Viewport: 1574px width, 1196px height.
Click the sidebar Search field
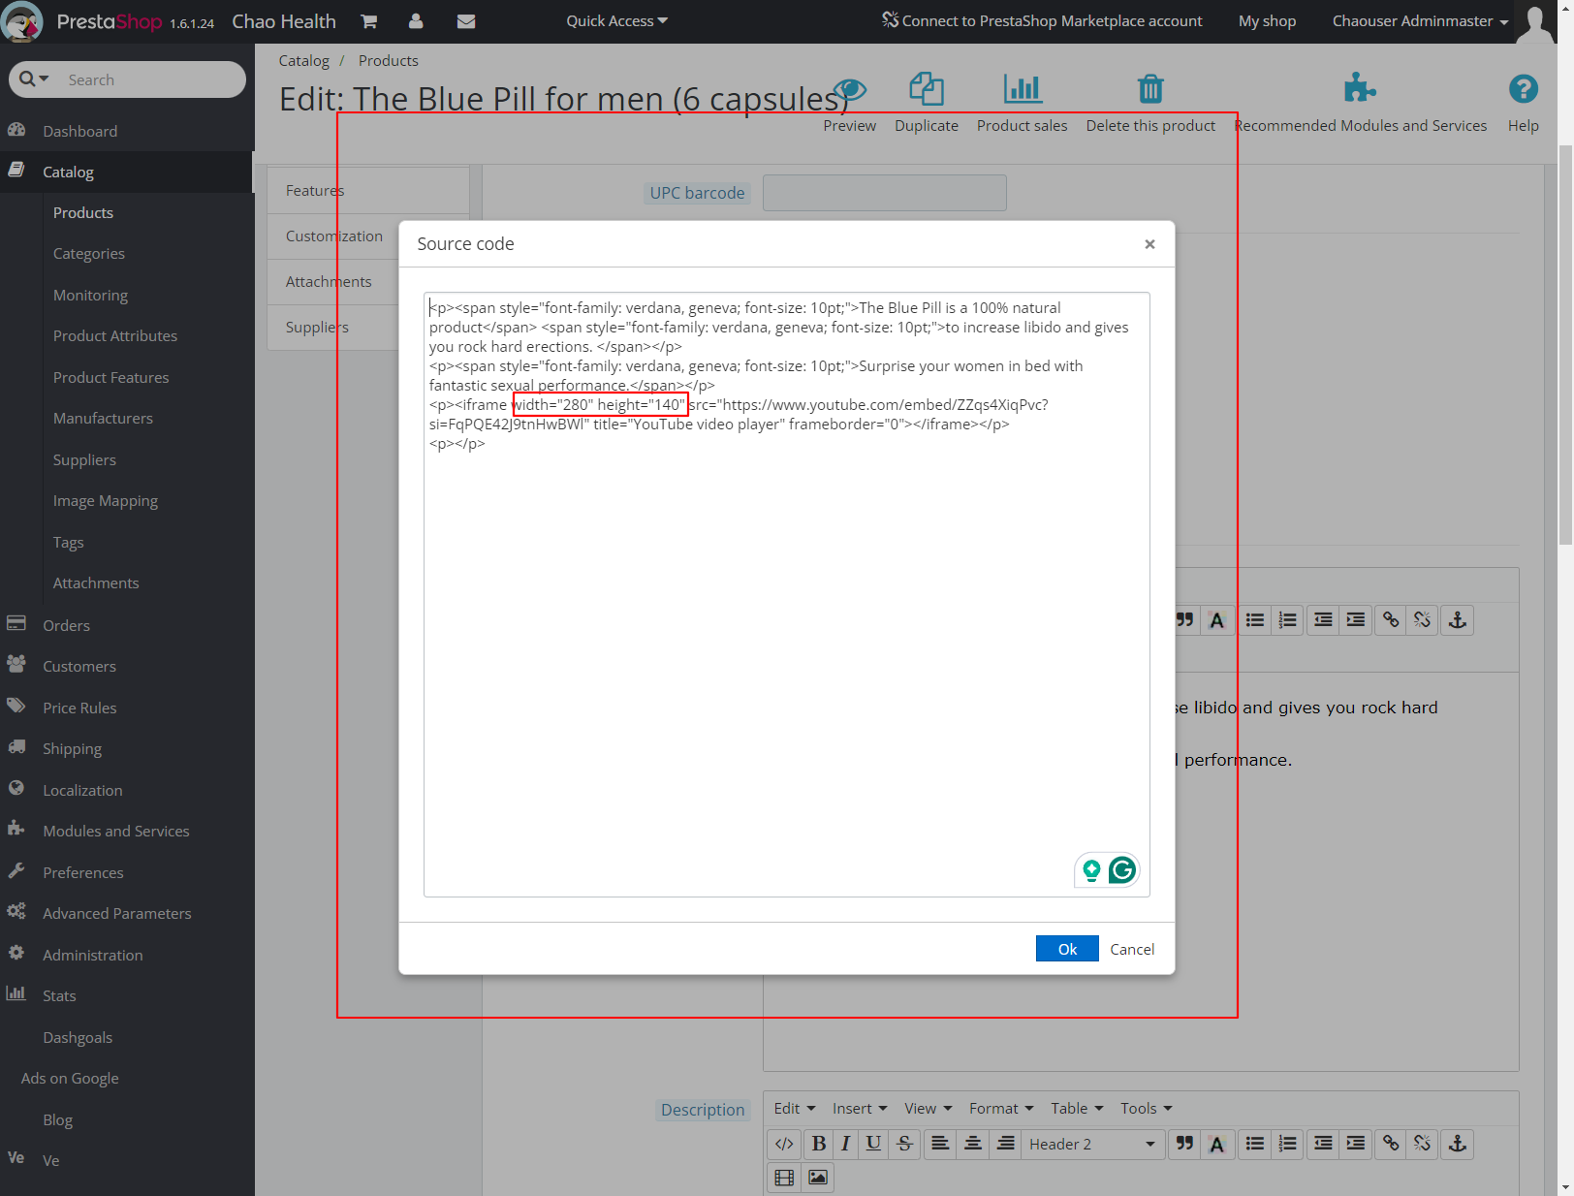(150, 79)
